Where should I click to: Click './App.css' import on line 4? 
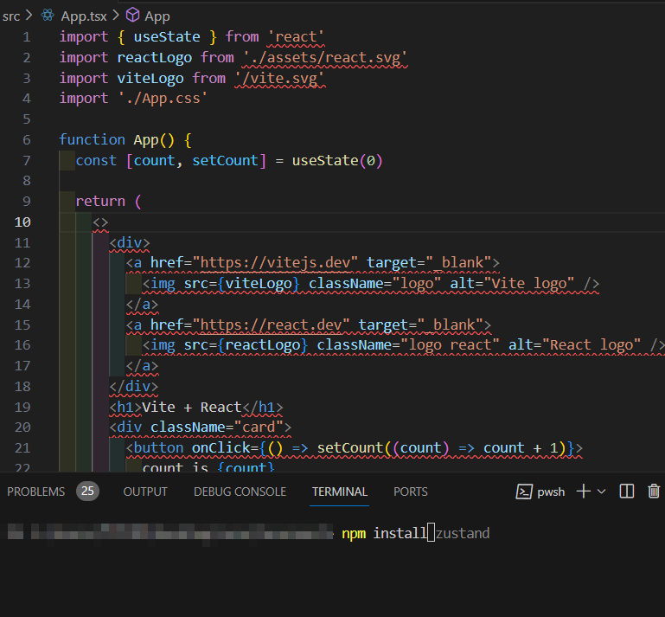click(x=163, y=99)
